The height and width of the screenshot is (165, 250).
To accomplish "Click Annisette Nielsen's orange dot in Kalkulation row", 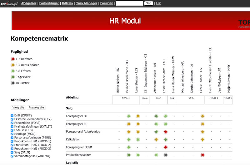I will pyautogui.click(x=156, y=139).
